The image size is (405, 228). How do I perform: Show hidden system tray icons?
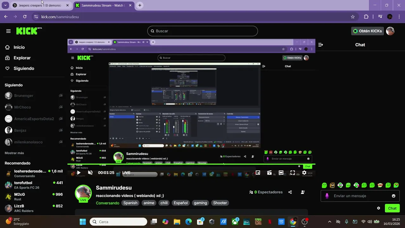[x=329, y=222]
